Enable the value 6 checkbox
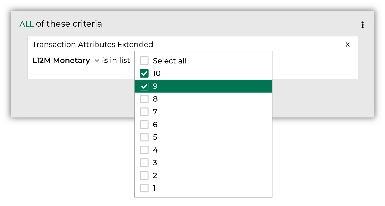 [144, 124]
